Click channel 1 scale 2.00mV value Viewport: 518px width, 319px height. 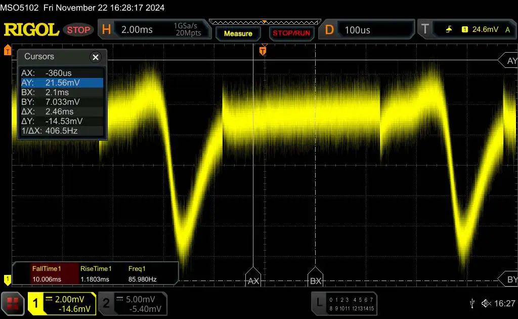pyautogui.click(x=69, y=299)
